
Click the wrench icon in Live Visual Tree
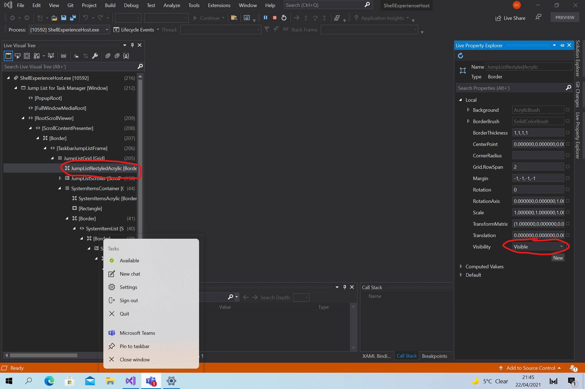click(x=95, y=56)
